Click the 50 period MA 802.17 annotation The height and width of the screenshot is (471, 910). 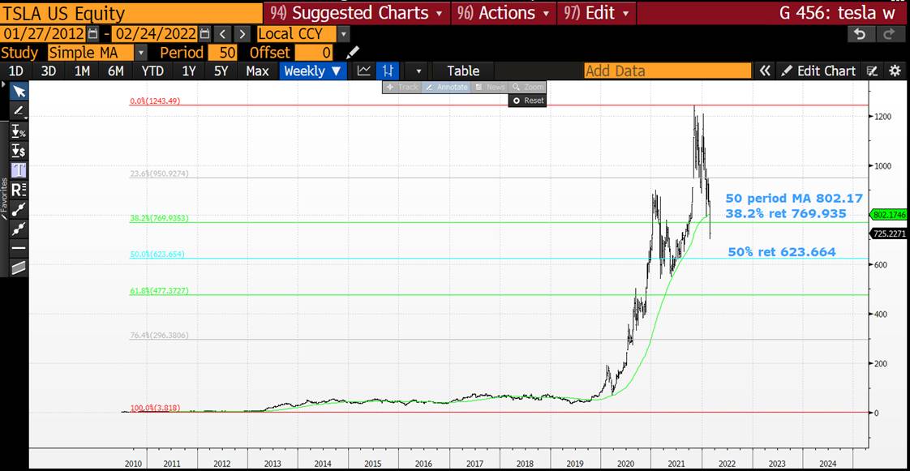coord(794,198)
